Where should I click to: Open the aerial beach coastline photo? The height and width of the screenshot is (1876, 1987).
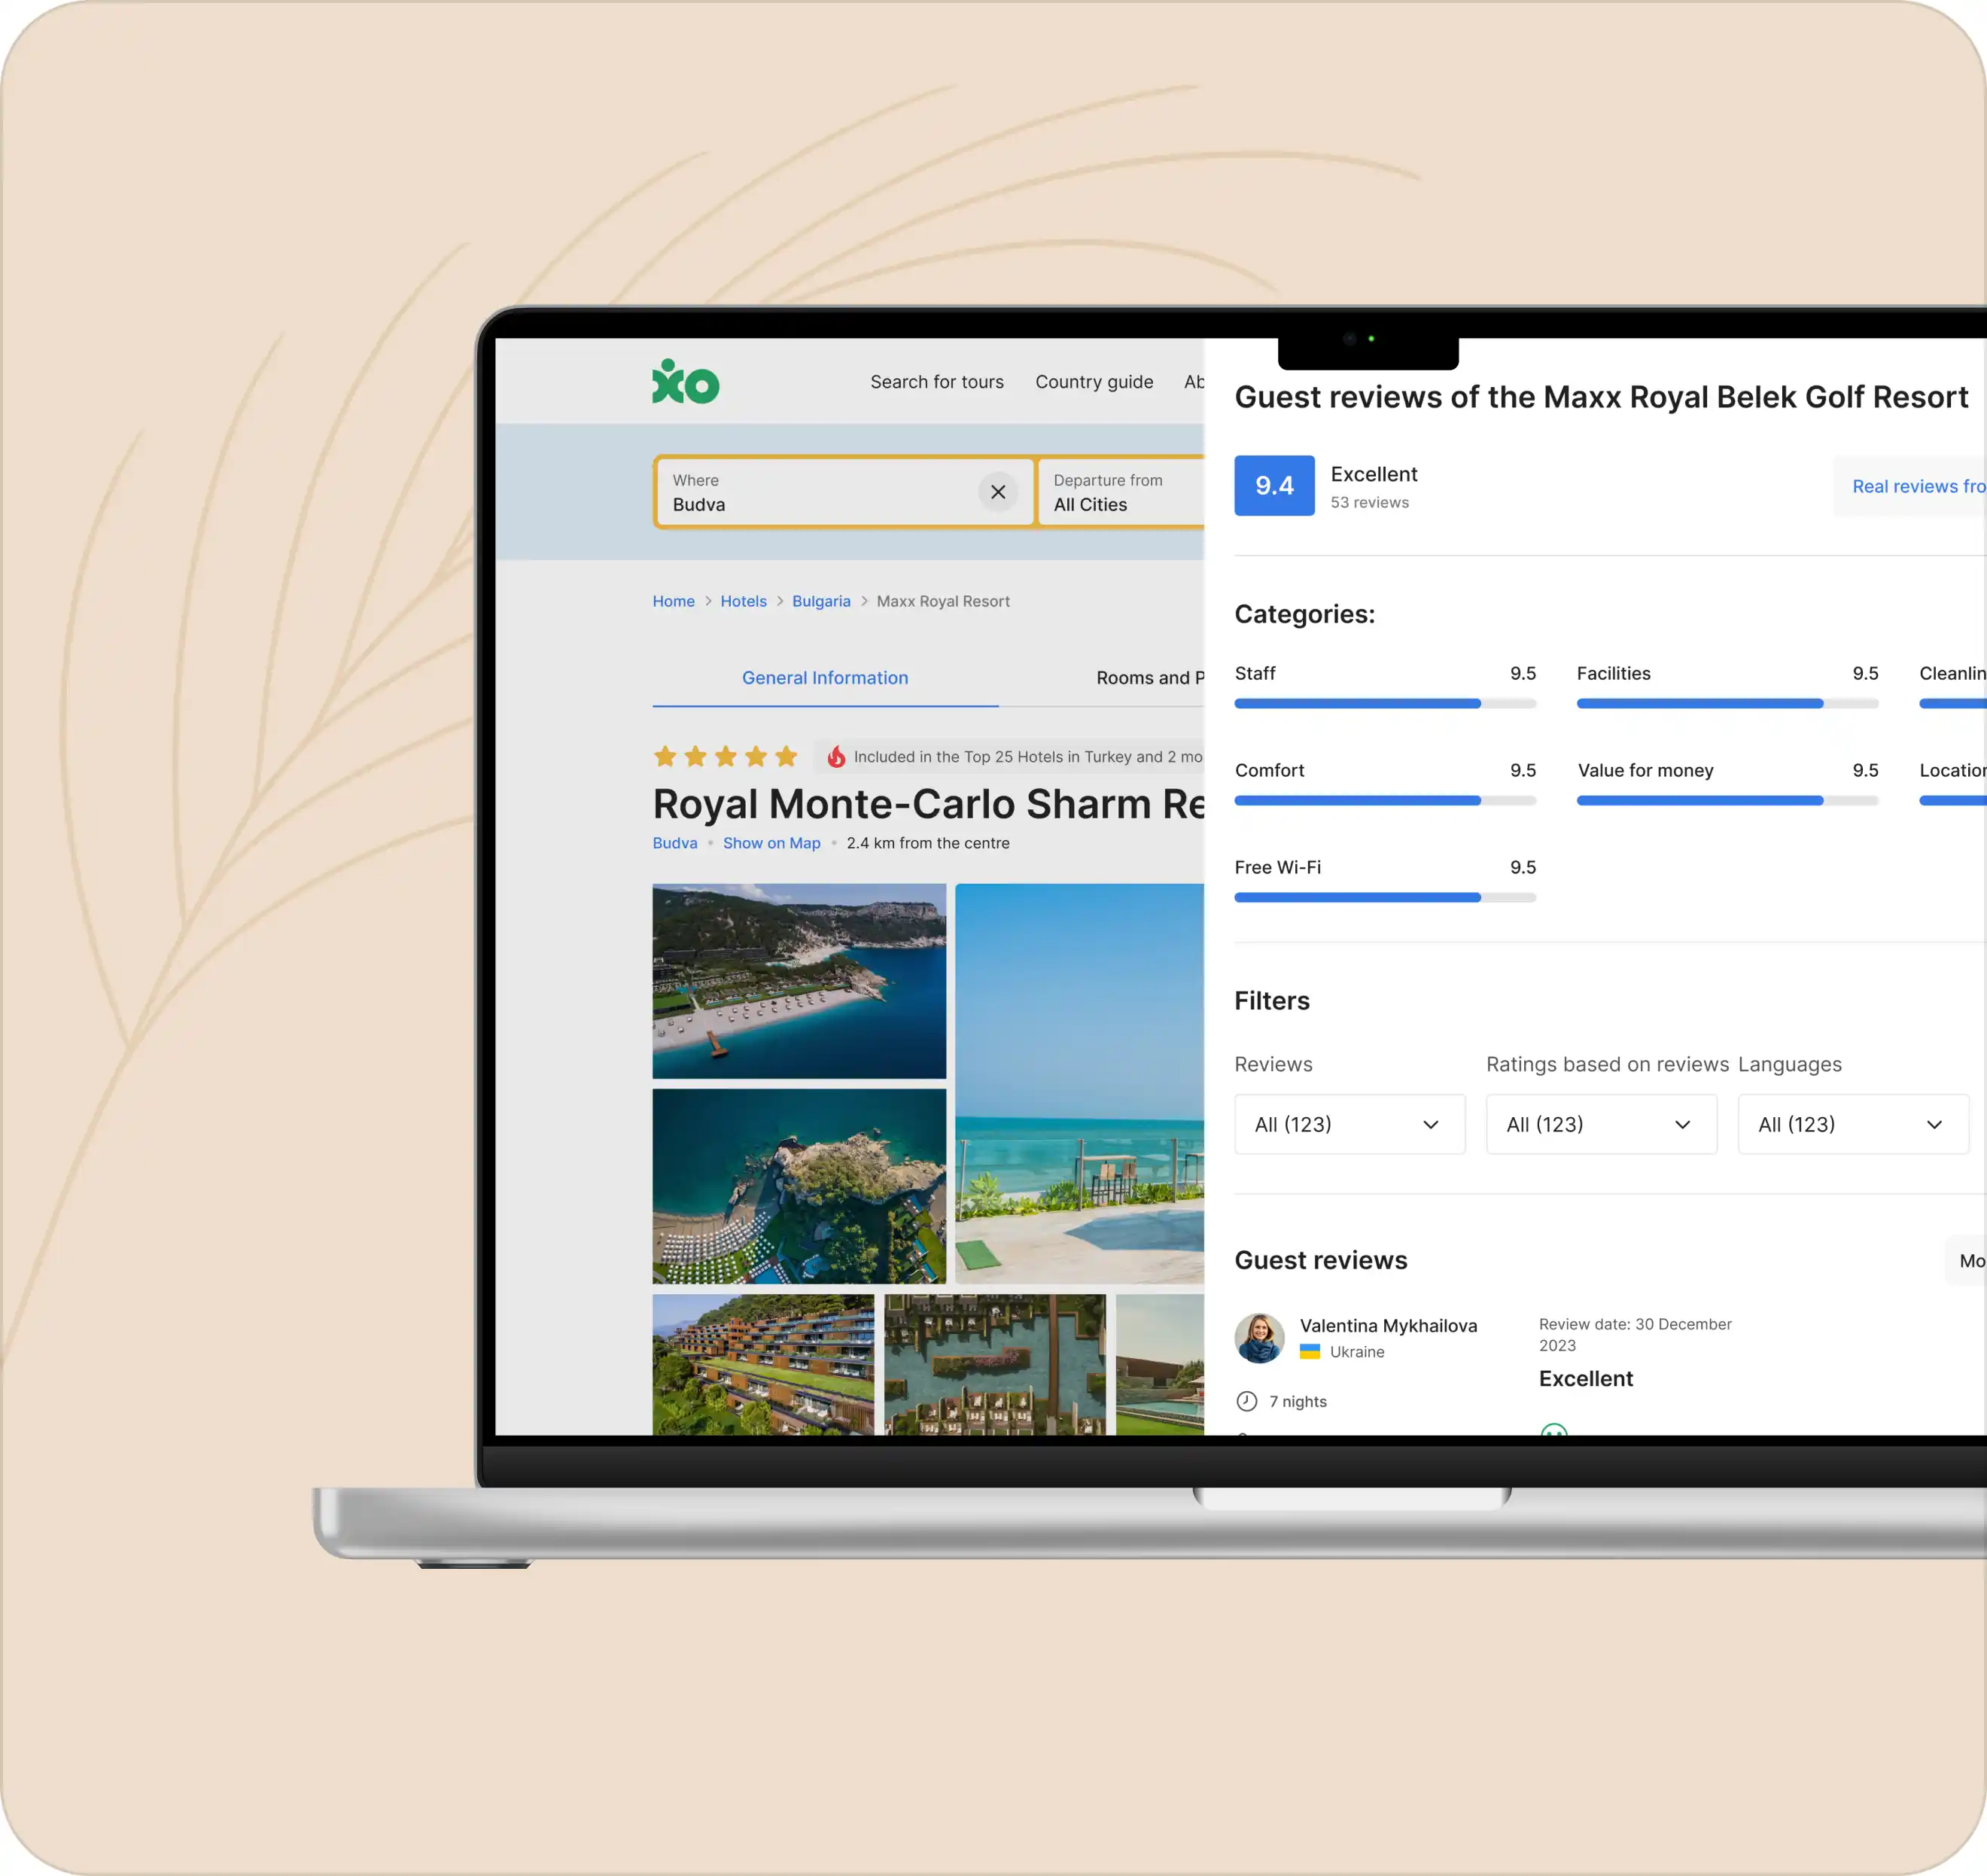798,981
